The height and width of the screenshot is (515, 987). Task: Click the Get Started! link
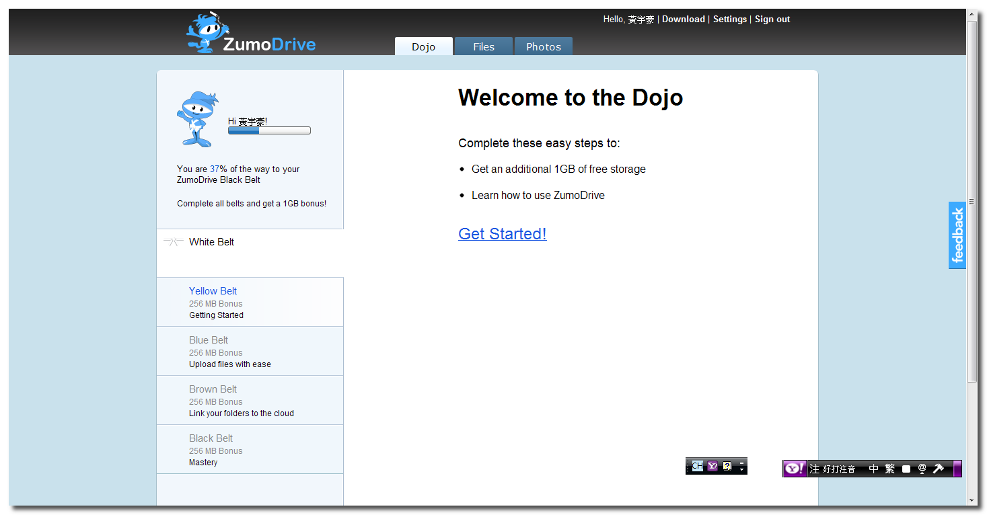tap(503, 234)
